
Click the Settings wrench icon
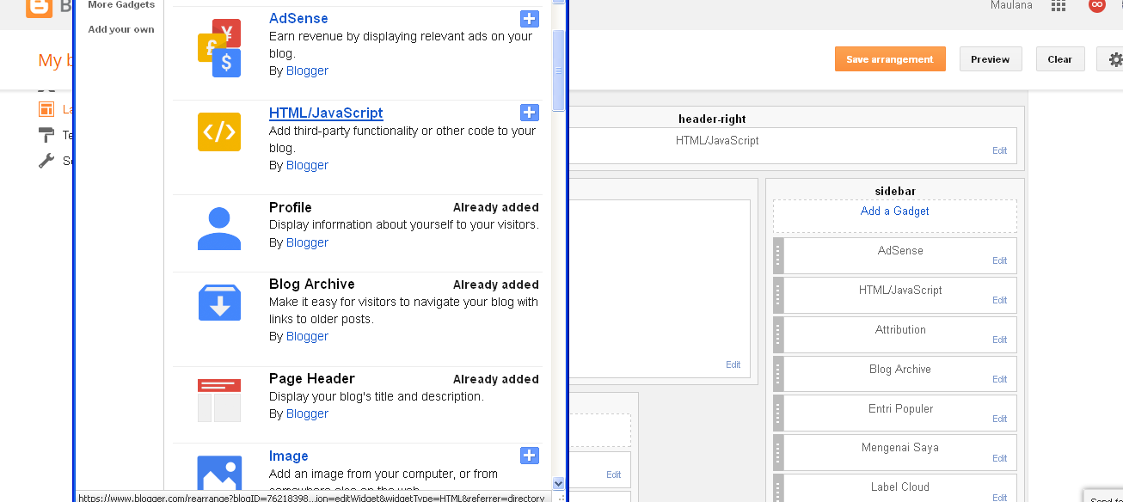46,161
